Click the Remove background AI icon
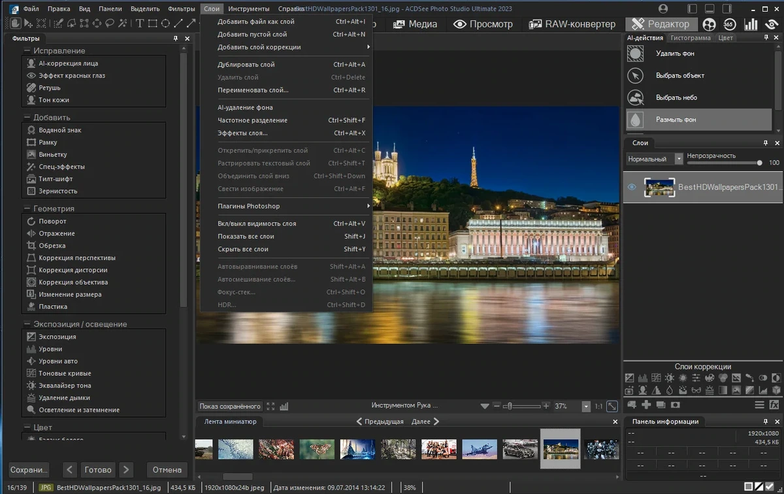784x494 pixels. point(636,54)
